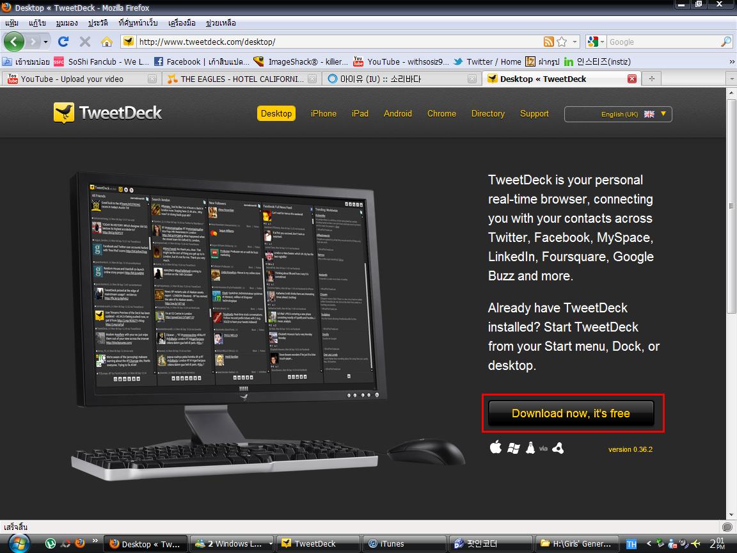
Task: Switch to THE EAGLES HOTEL CALIFORNIA tab
Action: click(241, 79)
